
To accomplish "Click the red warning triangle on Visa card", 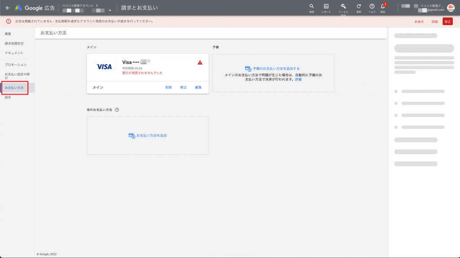I will 200,63.
